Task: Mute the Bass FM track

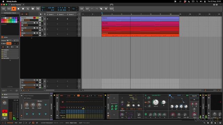Action: point(40,28)
